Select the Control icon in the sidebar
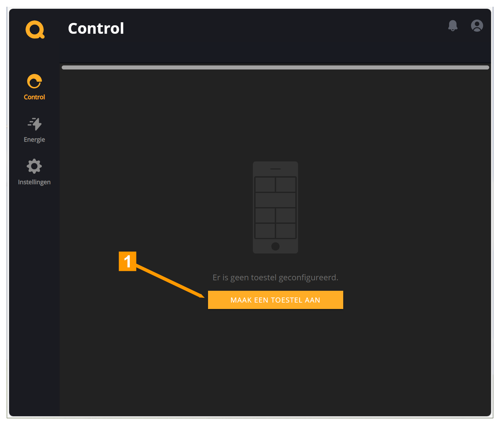Viewport: 500px width, 425px height. click(34, 81)
